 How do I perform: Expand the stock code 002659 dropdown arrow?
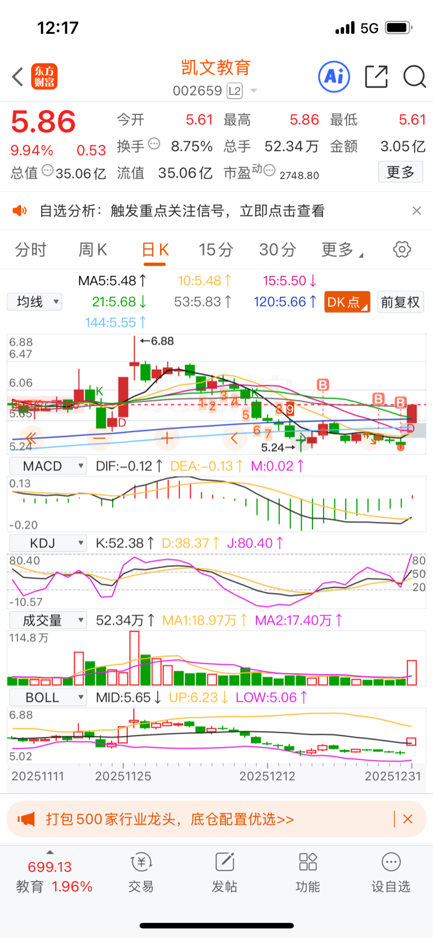tap(254, 91)
